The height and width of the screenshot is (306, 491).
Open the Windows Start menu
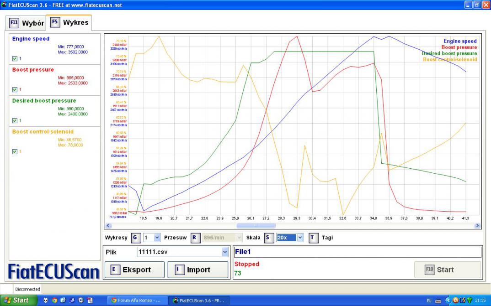point(18,301)
